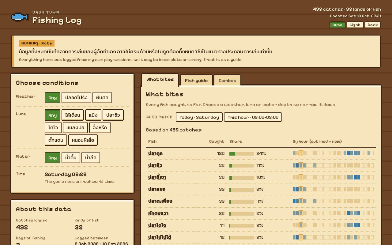
Task: Click the หมายเหตุ · Note badge
Action: (37, 43)
